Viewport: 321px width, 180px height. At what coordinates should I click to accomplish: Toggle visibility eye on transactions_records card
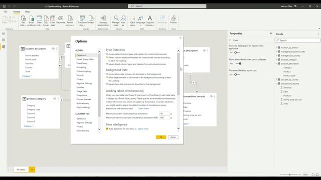point(211,96)
